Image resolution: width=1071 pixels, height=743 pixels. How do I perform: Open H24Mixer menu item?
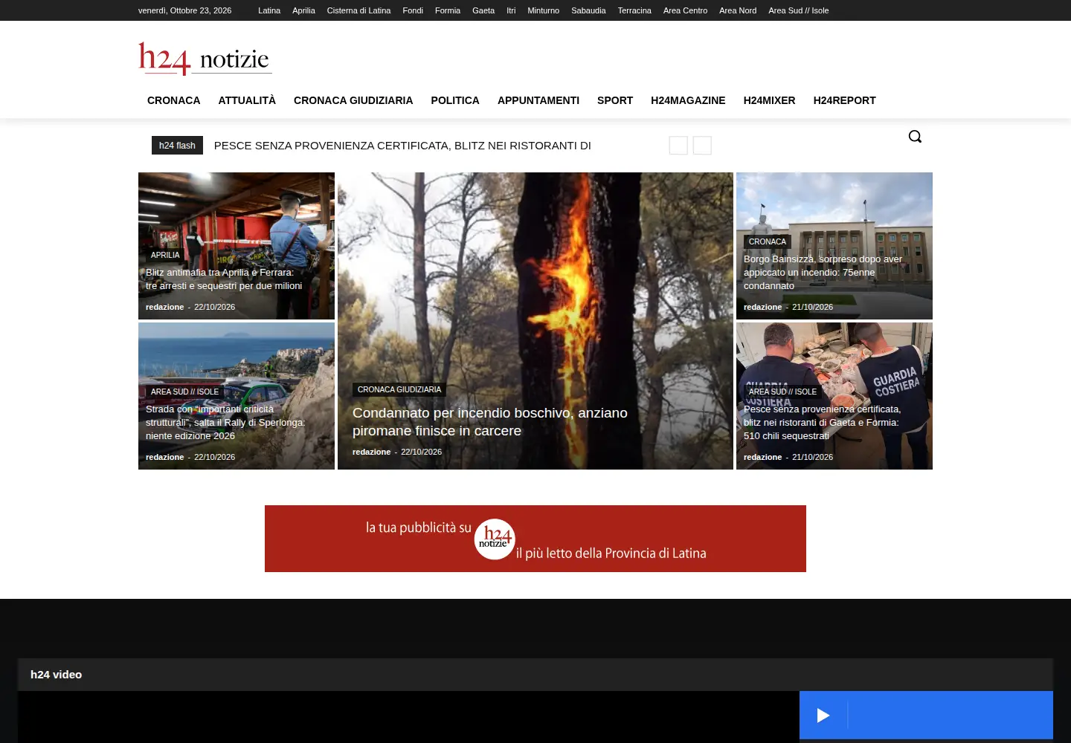(769, 100)
